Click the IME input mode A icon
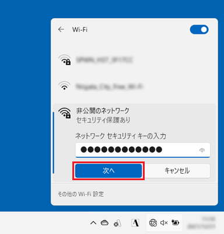 click(135, 223)
